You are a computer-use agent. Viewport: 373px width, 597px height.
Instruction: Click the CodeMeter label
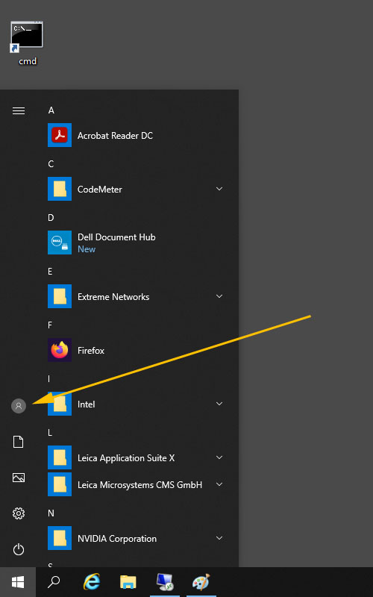click(x=100, y=190)
